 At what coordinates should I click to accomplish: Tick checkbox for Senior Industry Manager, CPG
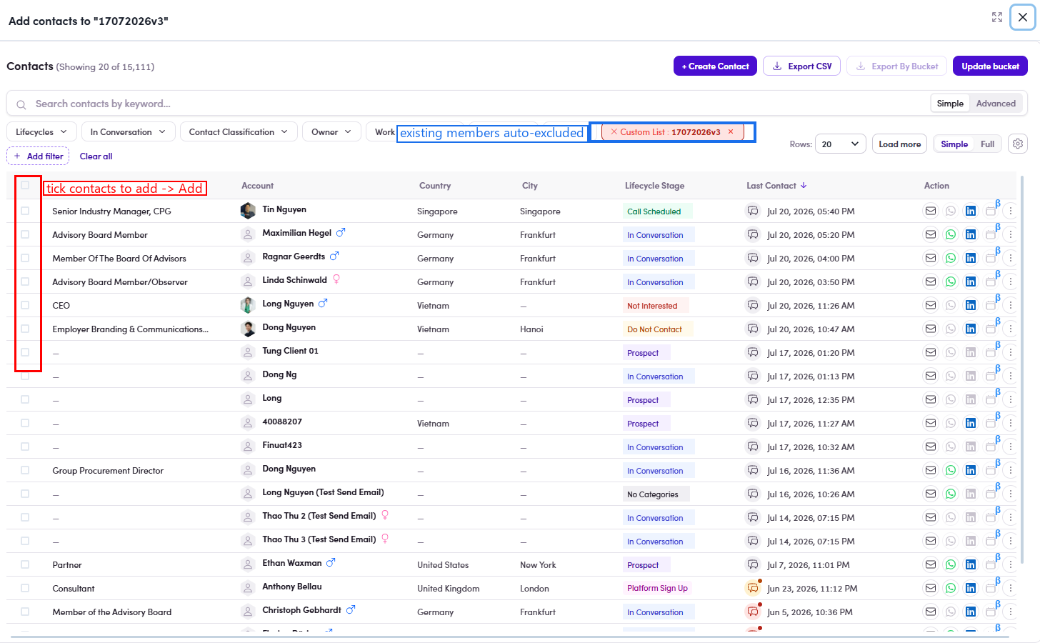click(x=25, y=211)
